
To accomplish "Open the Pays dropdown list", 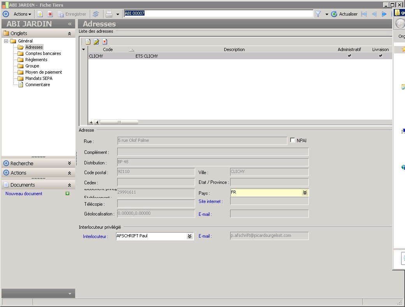I will pyautogui.click(x=305, y=192).
